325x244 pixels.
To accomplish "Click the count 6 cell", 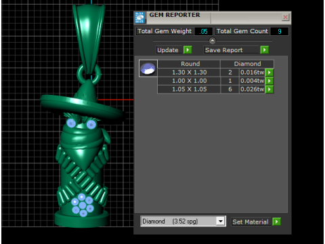I will coord(230,89).
